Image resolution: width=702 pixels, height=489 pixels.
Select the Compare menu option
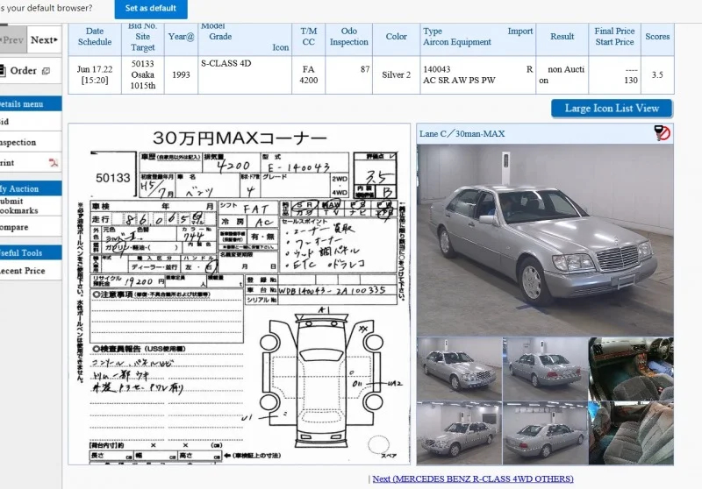pos(14,227)
